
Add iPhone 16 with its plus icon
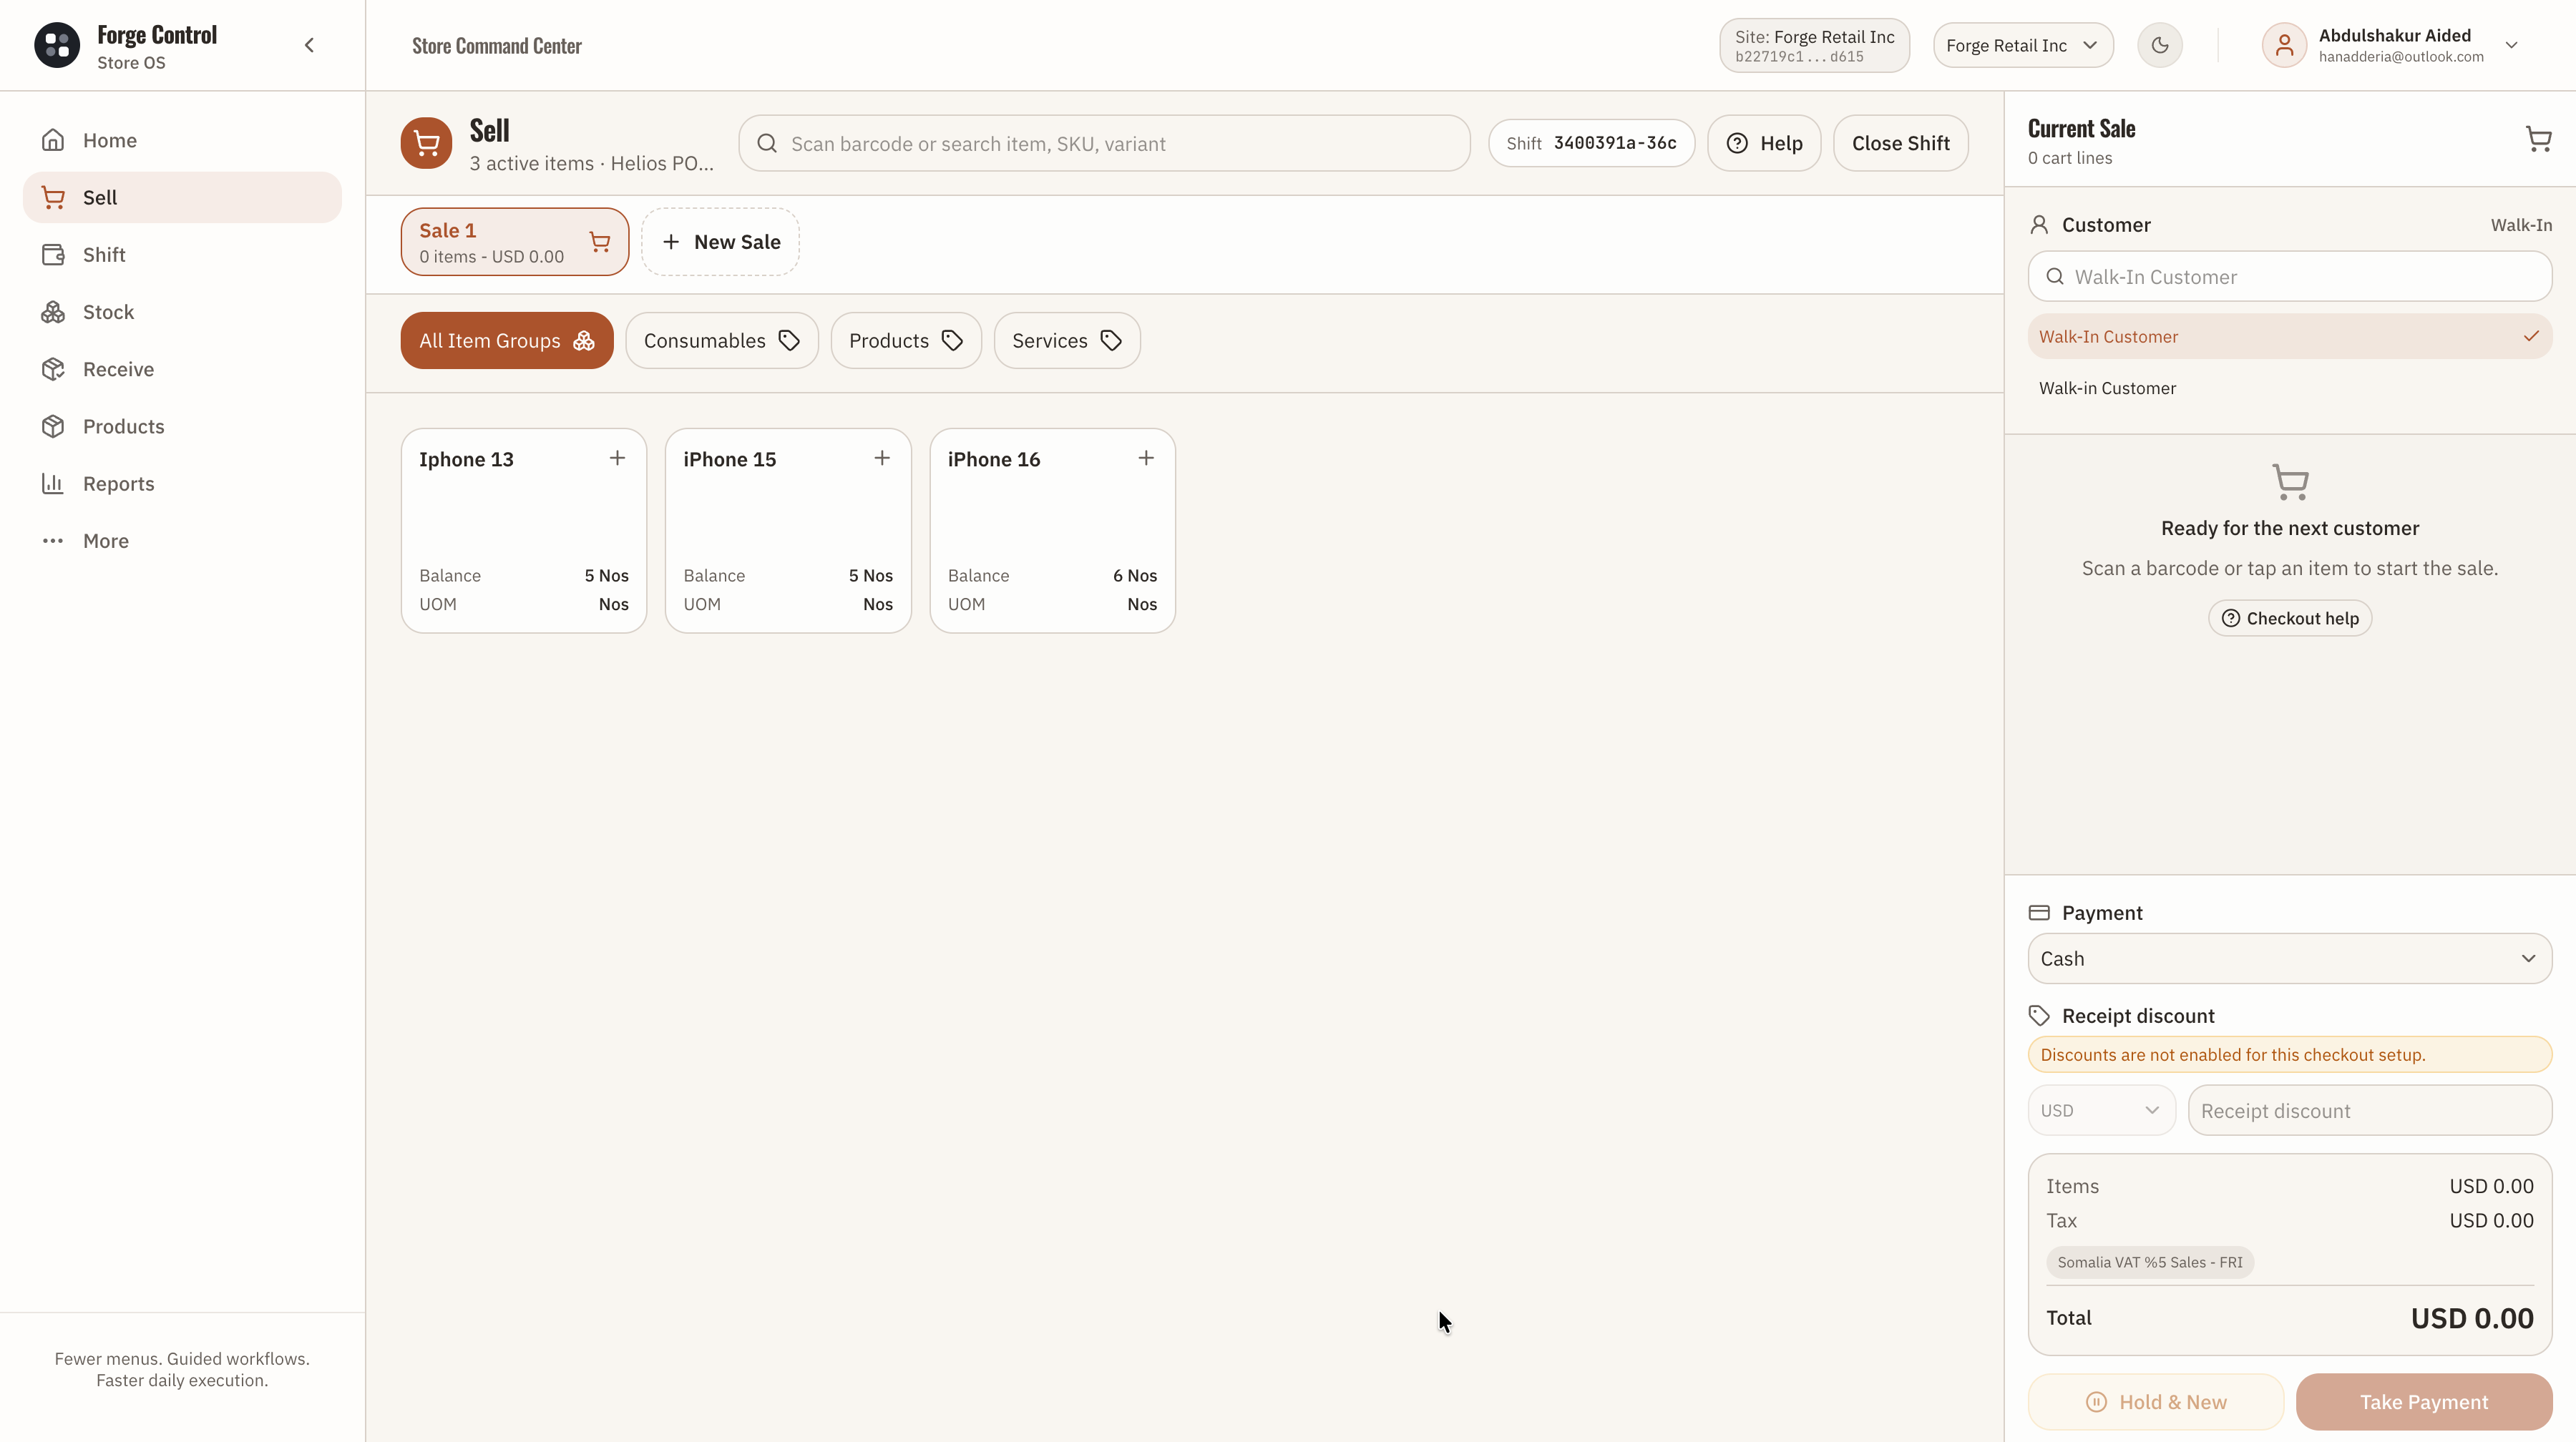pyautogui.click(x=1146, y=458)
